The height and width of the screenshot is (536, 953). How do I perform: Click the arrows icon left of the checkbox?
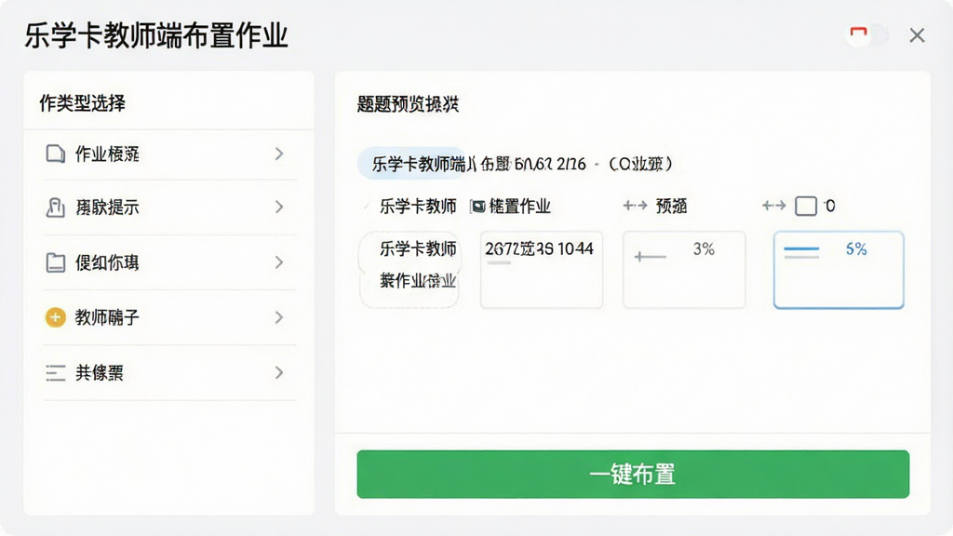coord(774,206)
